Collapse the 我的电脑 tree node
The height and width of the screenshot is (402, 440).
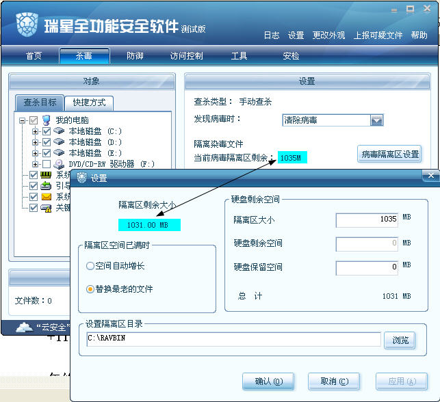22,120
